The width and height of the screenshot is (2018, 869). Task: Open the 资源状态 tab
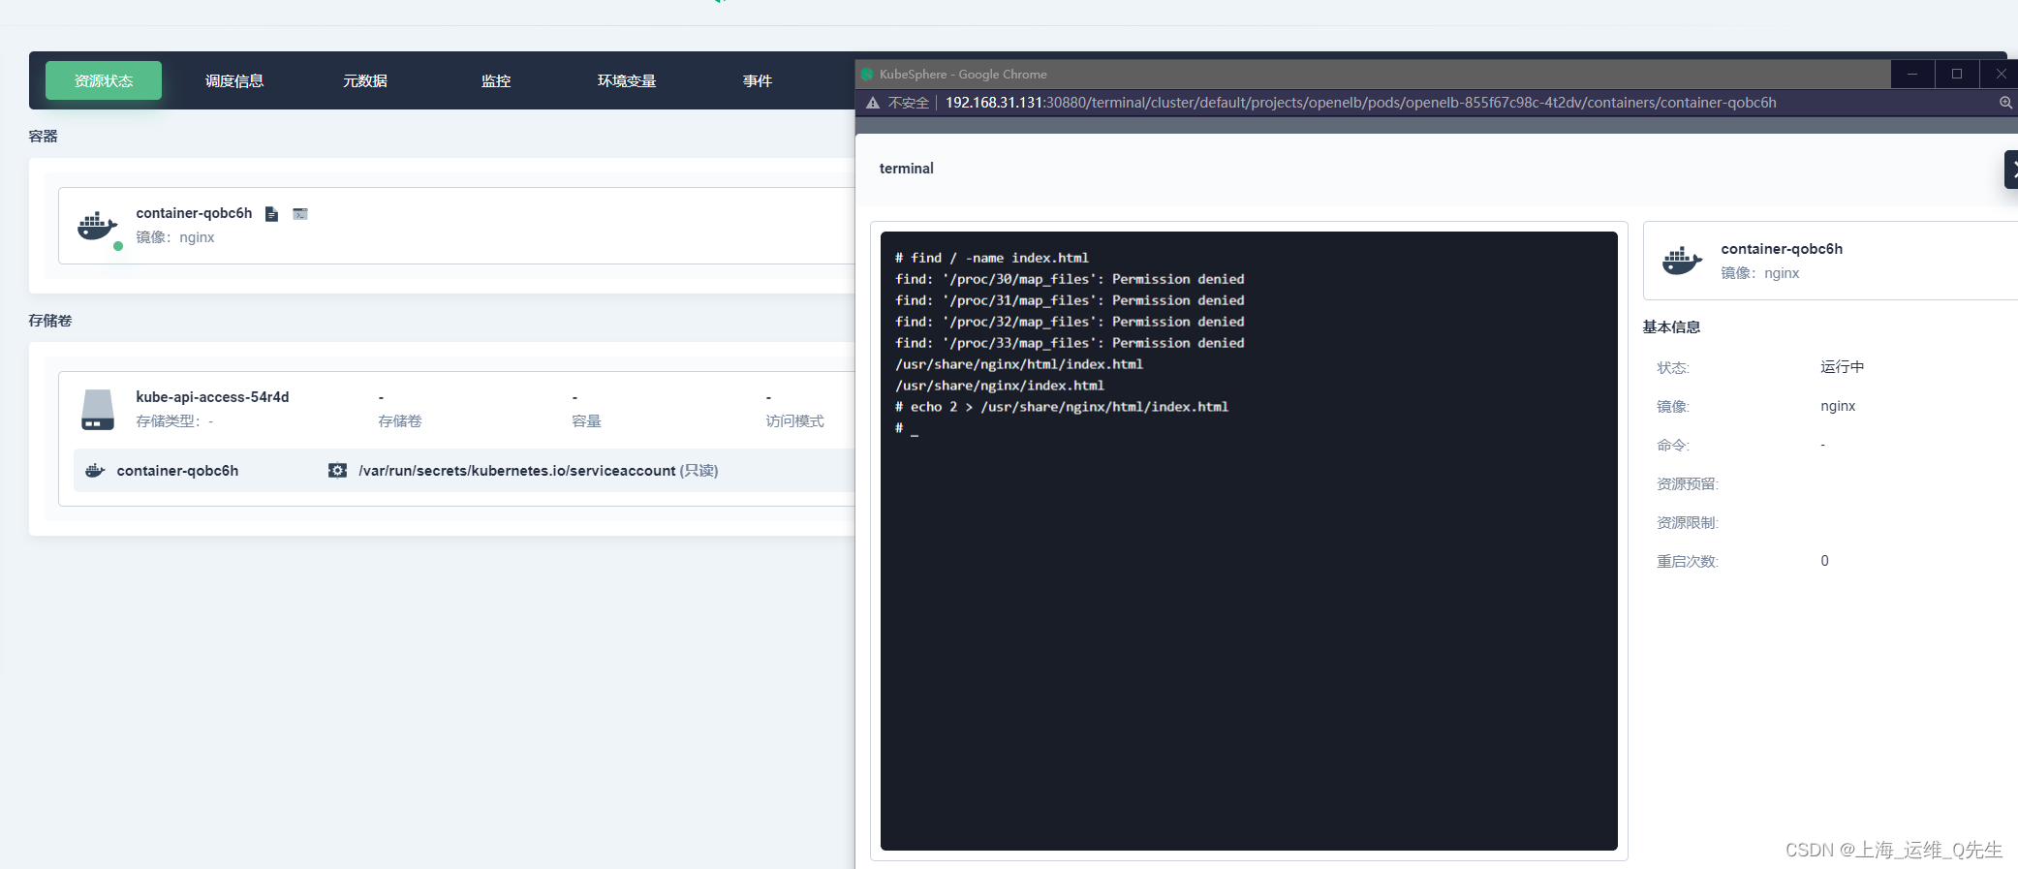coord(104,80)
